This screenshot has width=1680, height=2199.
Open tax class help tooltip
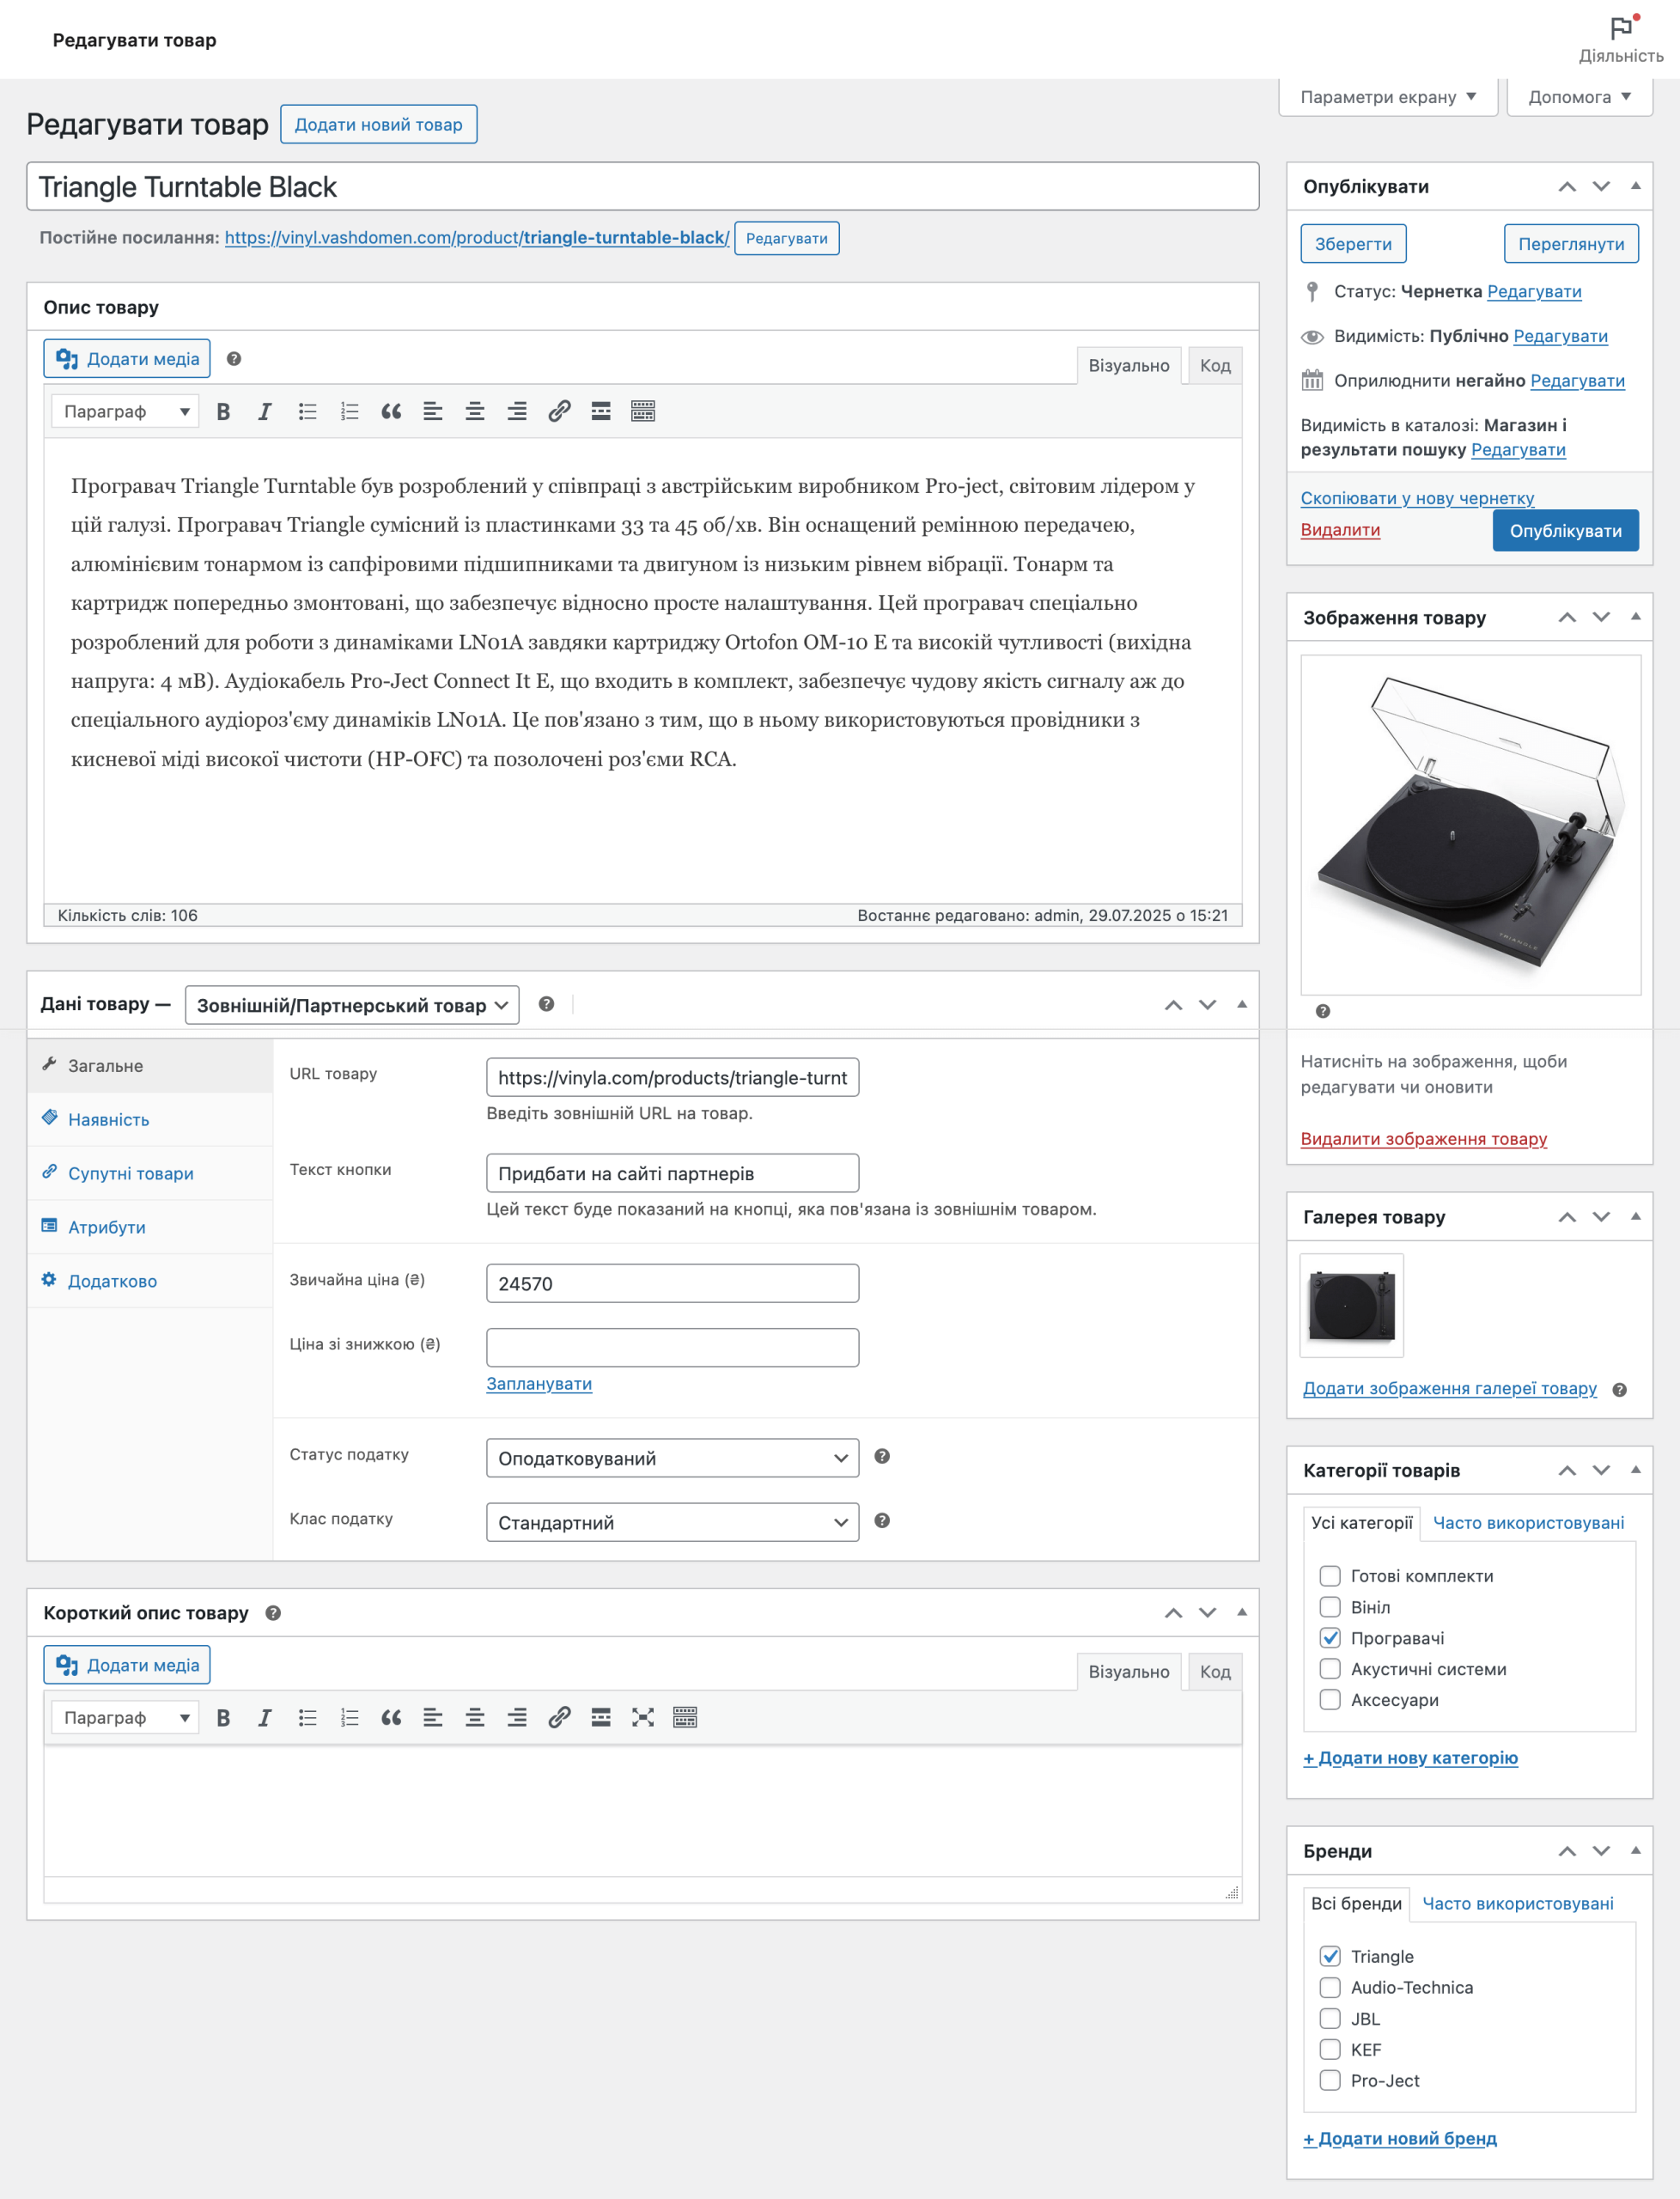tap(882, 1520)
